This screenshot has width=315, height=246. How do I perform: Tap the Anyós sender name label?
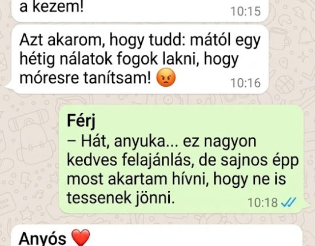(x=42, y=239)
